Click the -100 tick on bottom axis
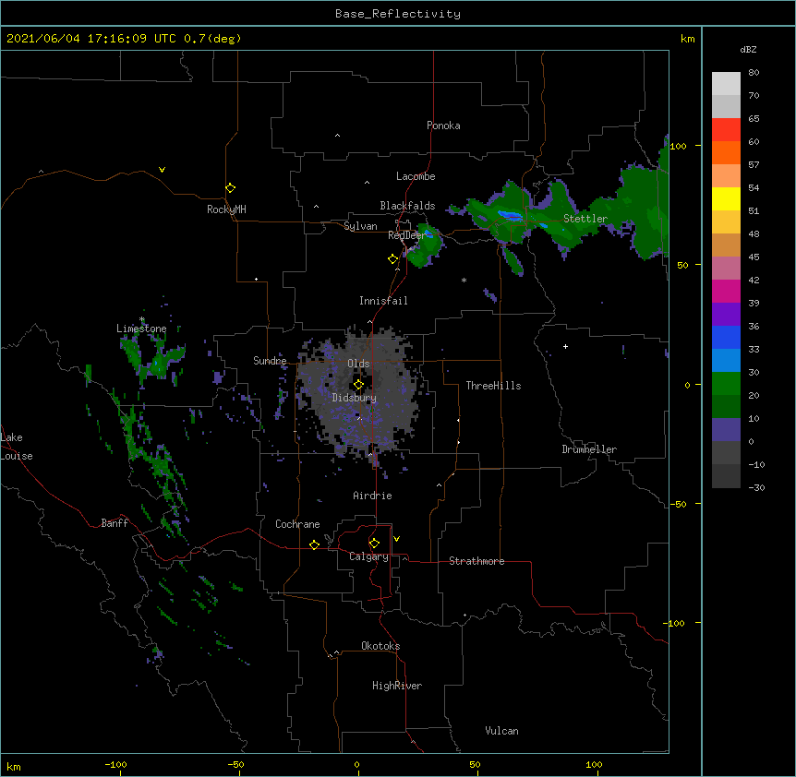The height and width of the screenshot is (777, 796). (115, 764)
